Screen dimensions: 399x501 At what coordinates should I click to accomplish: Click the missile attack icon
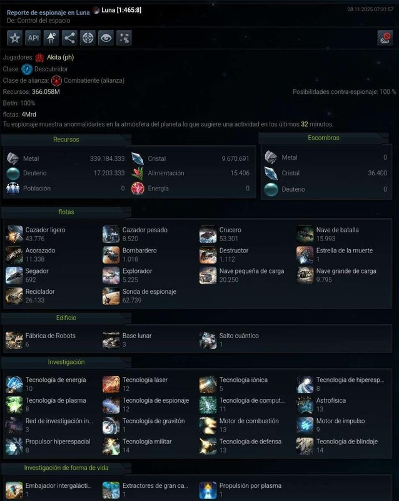click(51, 38)
